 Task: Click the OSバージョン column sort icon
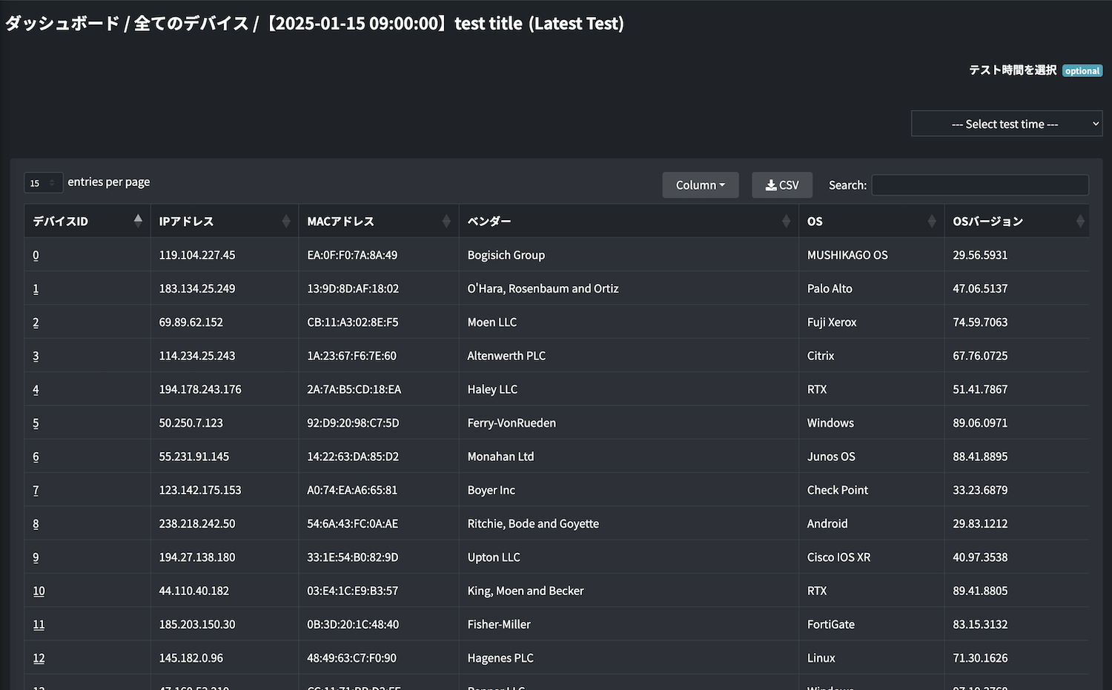coord(1080,221)
